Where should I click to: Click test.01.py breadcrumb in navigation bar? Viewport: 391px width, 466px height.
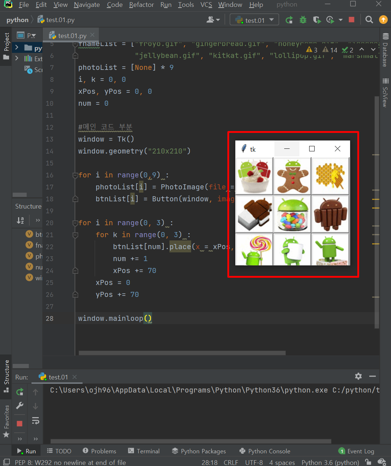tap(56, 20)
